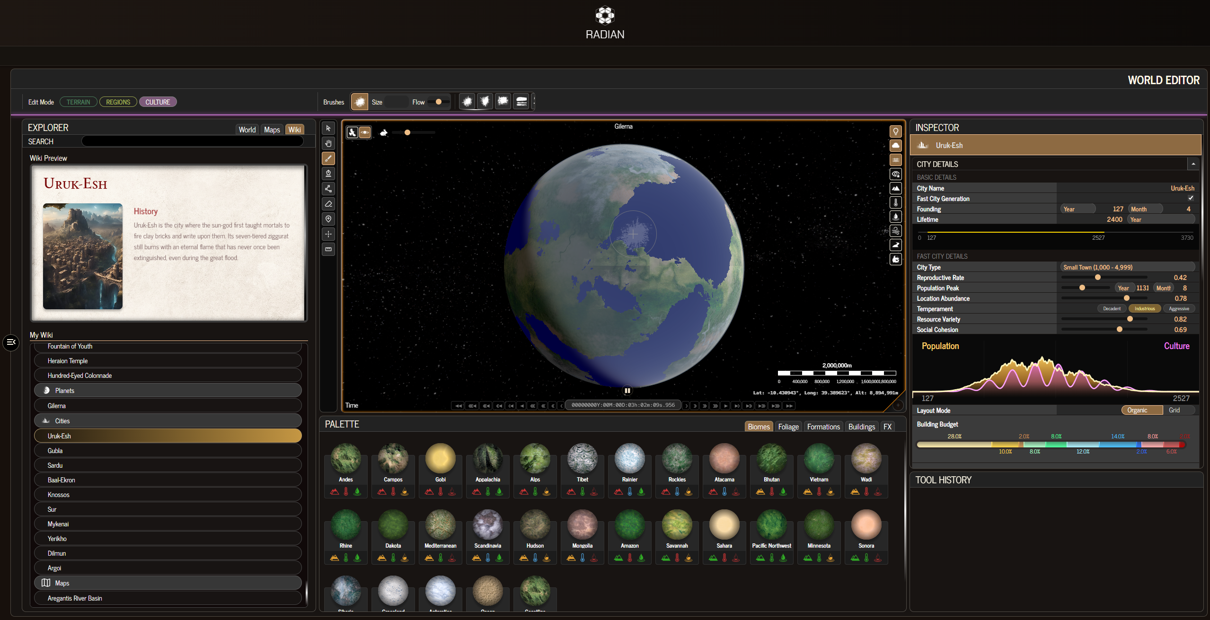Viewport: 1210px width, 620px height.
Task: Select the Industrious temperament
Action: point(1145,309)
